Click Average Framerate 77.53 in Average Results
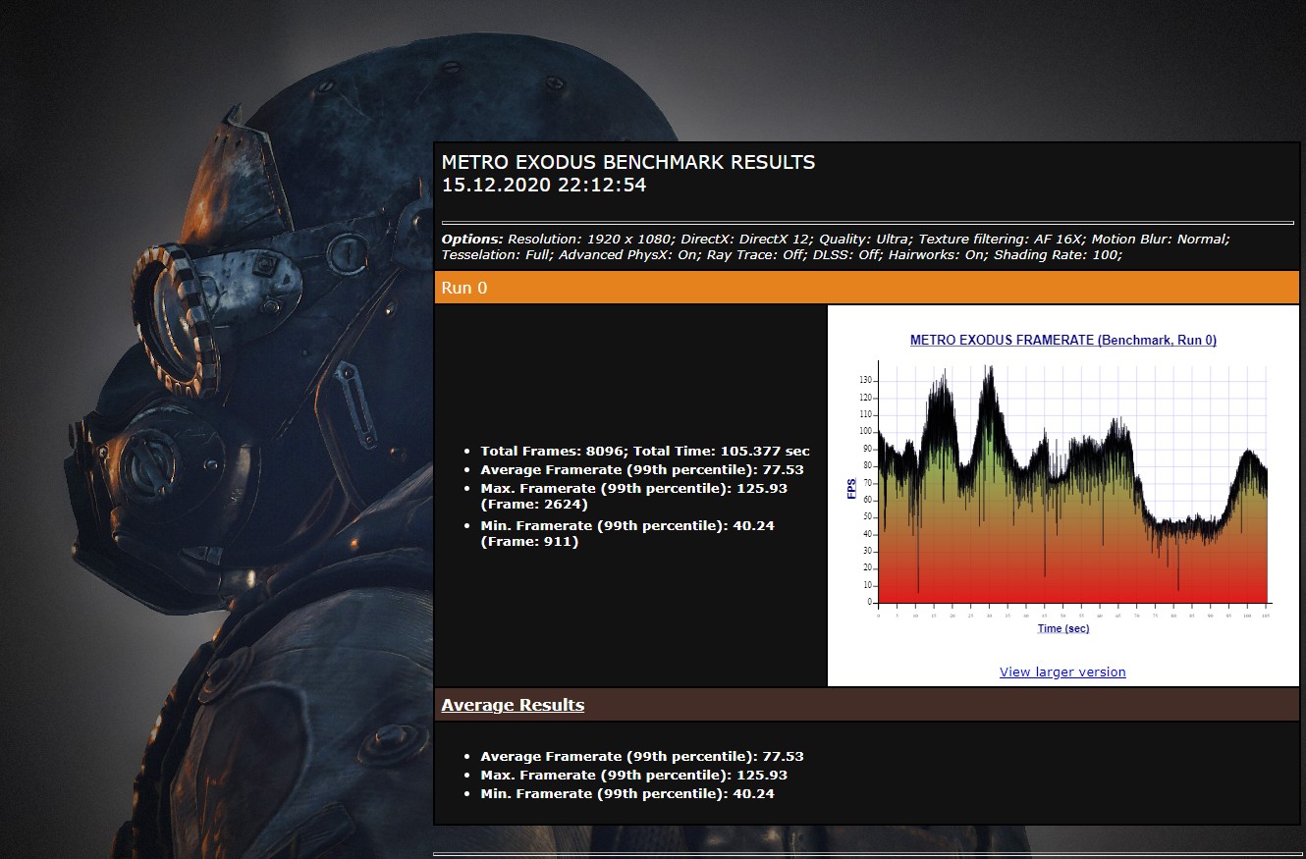Image resolution: width=1306 pixels, height=859 pixels. [642, 757]
